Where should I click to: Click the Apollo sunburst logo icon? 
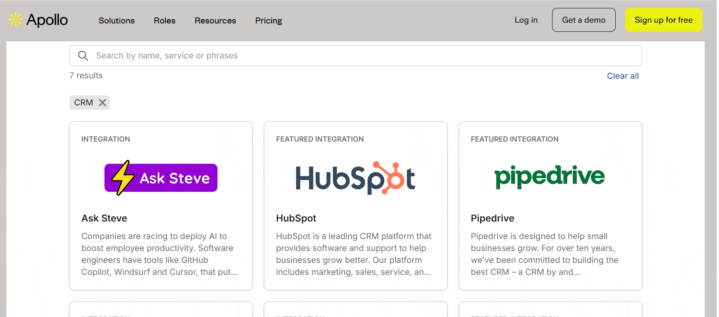[x=16, y=19]
